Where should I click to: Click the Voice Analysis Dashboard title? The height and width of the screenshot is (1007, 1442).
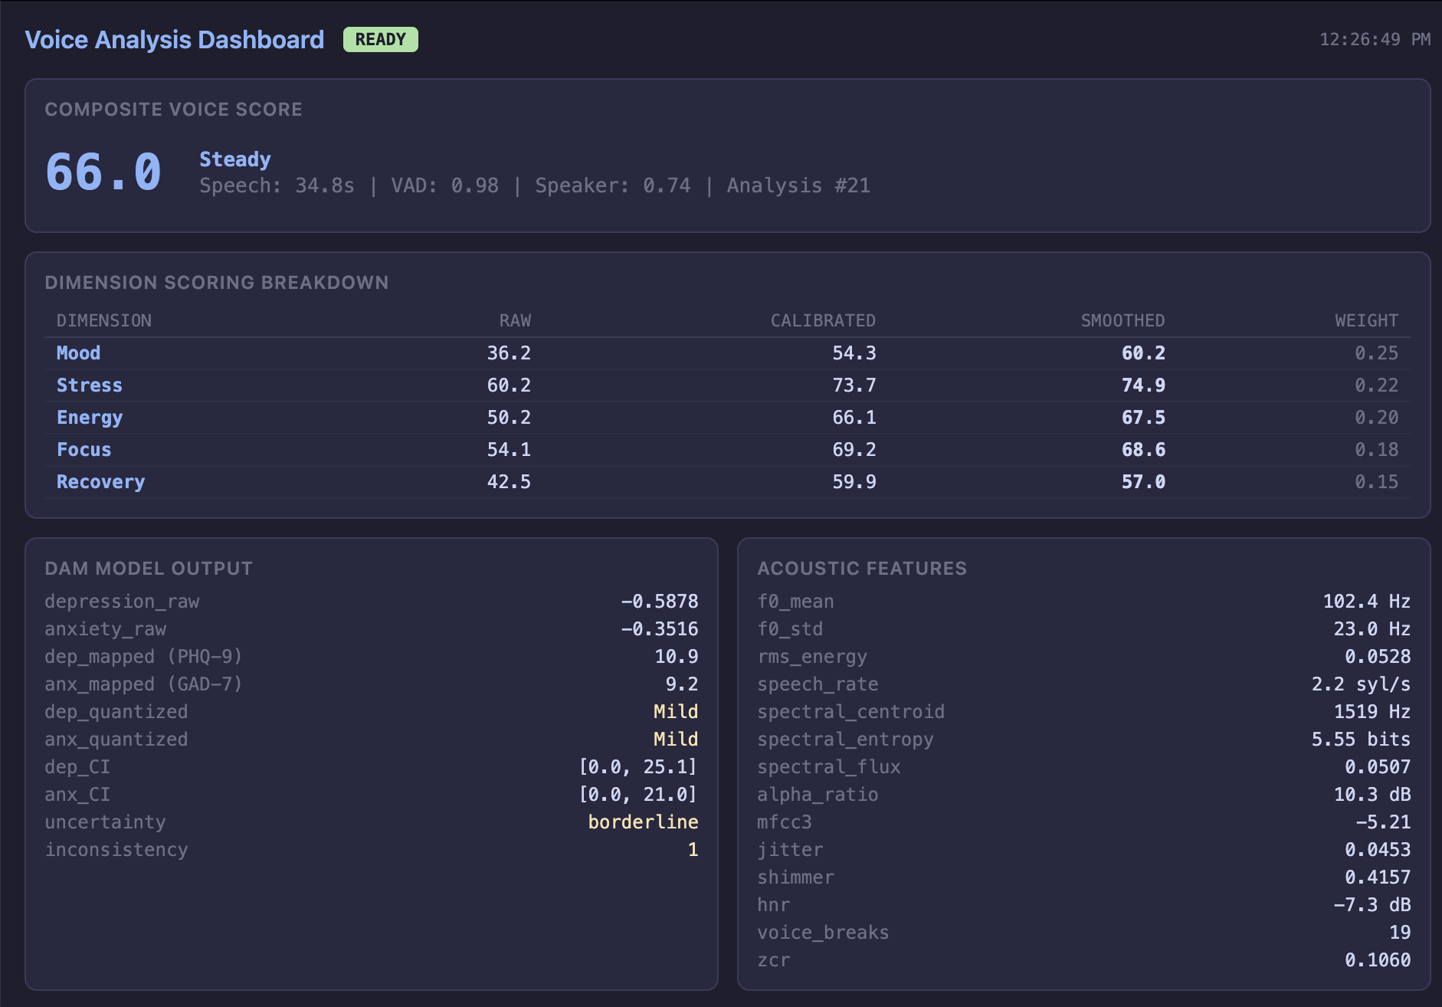(x=175, y=40)
